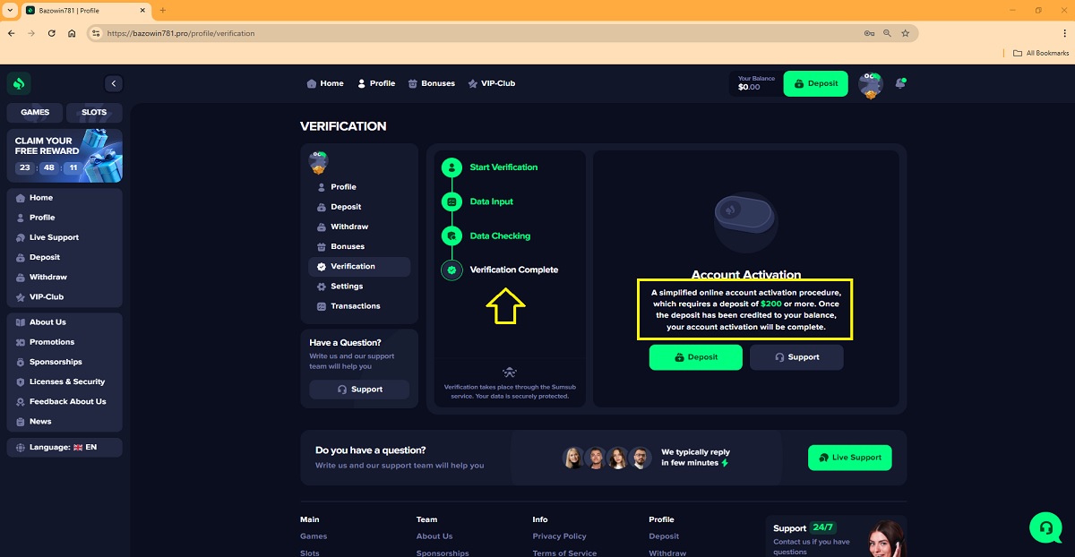The image size is (1075, 557).
Task: Click the password key icon in address bar
Action: click(x=869, y=33)
